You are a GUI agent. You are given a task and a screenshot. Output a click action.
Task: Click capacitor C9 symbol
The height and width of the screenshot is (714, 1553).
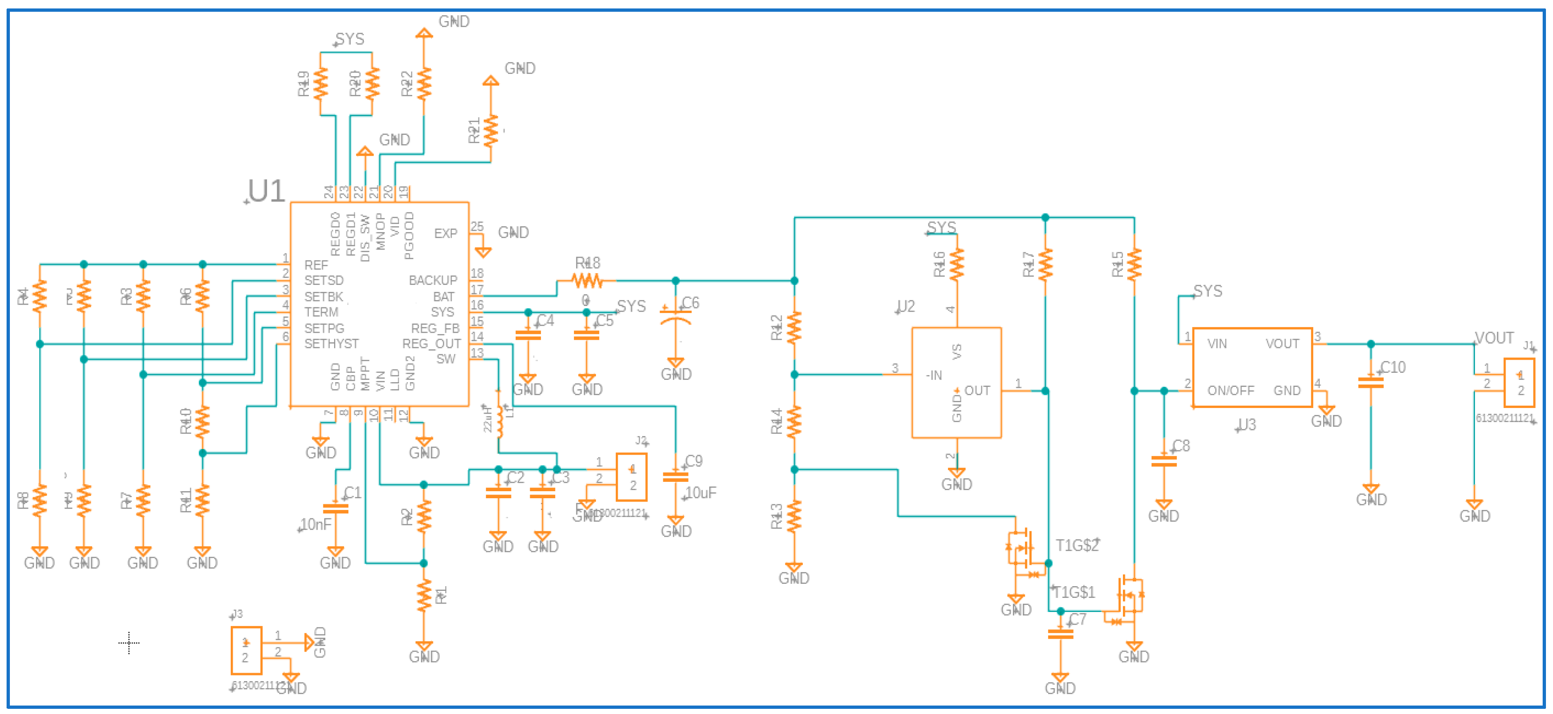pyautogui.click(x=675, y=477)
